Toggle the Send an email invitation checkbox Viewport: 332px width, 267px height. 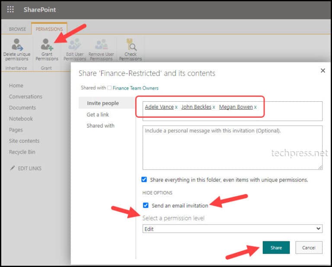pos(146,206)
